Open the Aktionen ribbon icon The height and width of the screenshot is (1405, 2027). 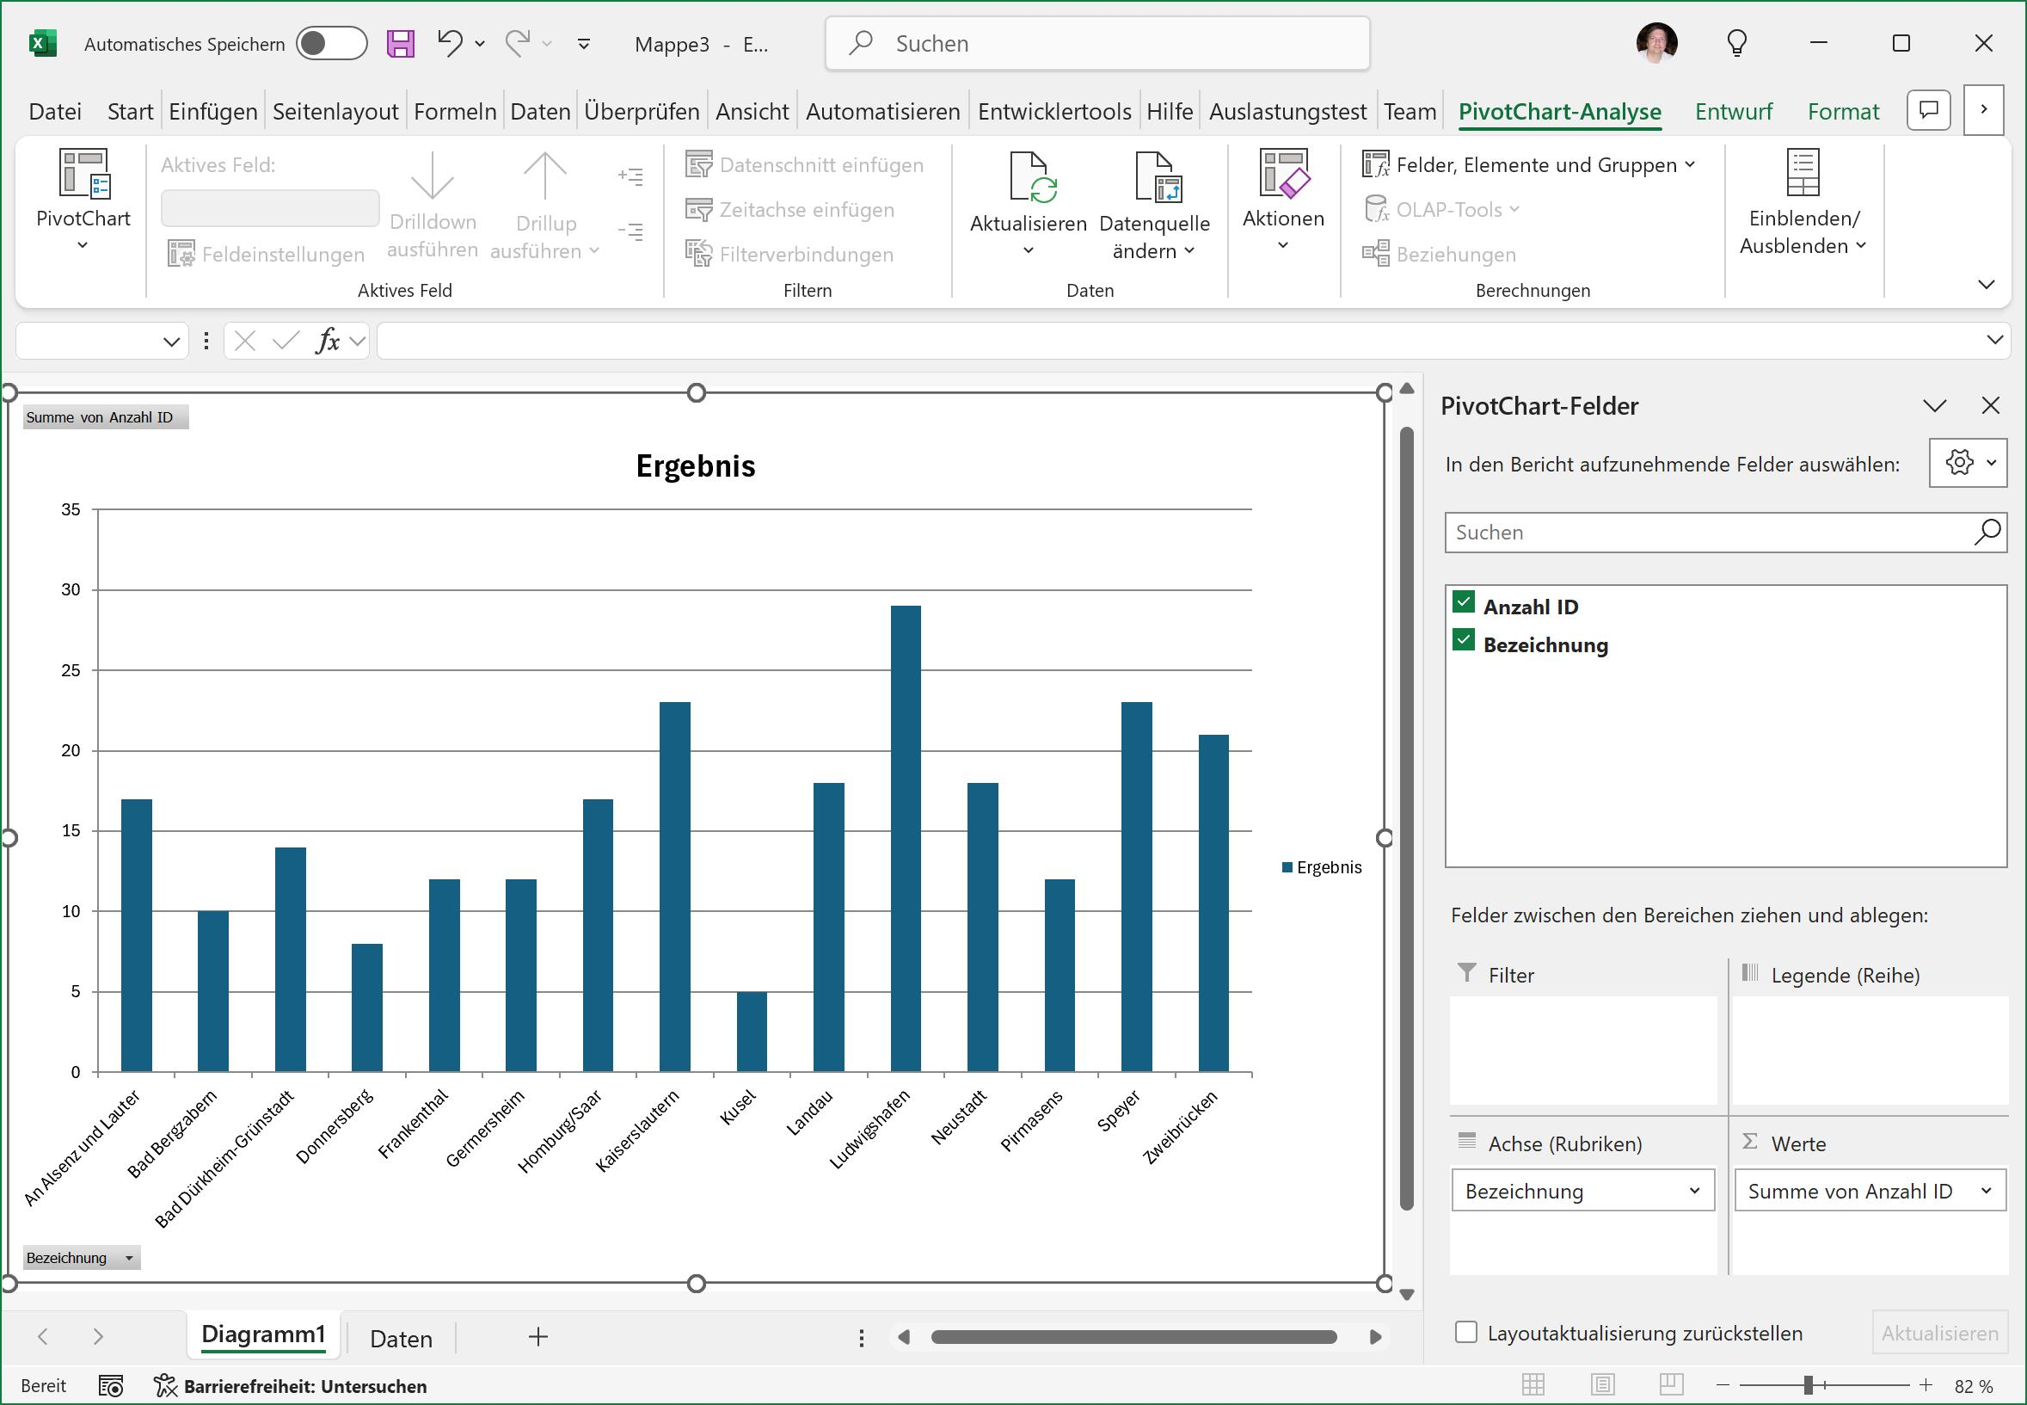pos(1283,175)
